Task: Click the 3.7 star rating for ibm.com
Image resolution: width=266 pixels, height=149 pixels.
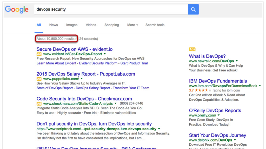Action: pos(200,90)
